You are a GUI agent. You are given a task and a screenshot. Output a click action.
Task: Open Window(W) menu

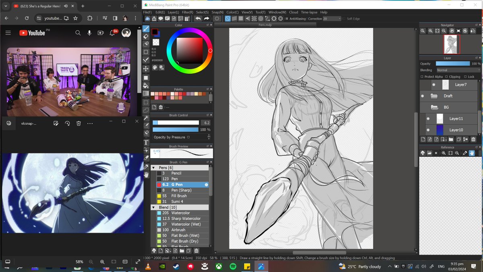tap(277, 12)
